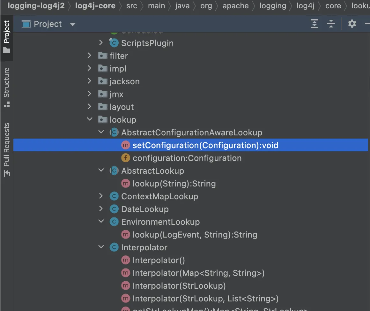
Task: Click the DateLookup class icon
Action: pos(114,209)
